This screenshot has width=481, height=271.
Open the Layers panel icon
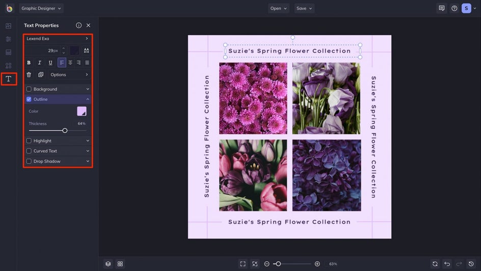(x=108, y=264)
